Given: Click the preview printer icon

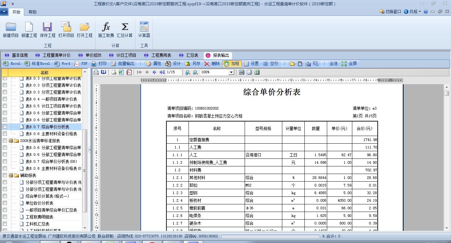Looking at the screenshot, I should (x=96, y=72).
